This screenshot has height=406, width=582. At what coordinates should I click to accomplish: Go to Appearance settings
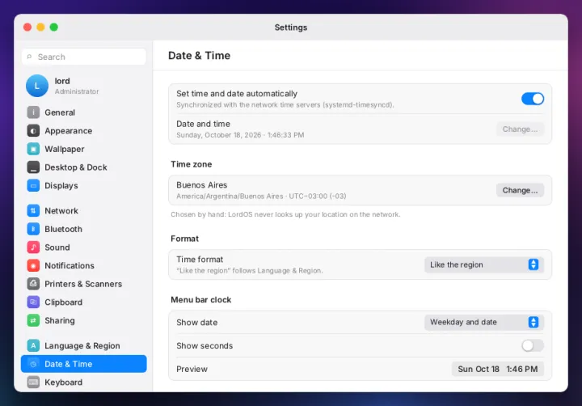point(83,130)
